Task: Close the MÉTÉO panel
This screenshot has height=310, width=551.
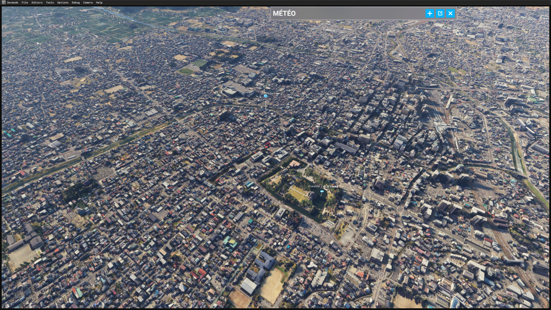Action: pyautogui.click(x=450, y=13)
